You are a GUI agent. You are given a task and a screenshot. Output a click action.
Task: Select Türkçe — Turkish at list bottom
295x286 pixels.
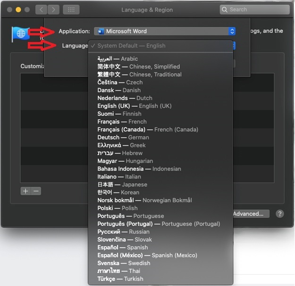pos(120,279)
